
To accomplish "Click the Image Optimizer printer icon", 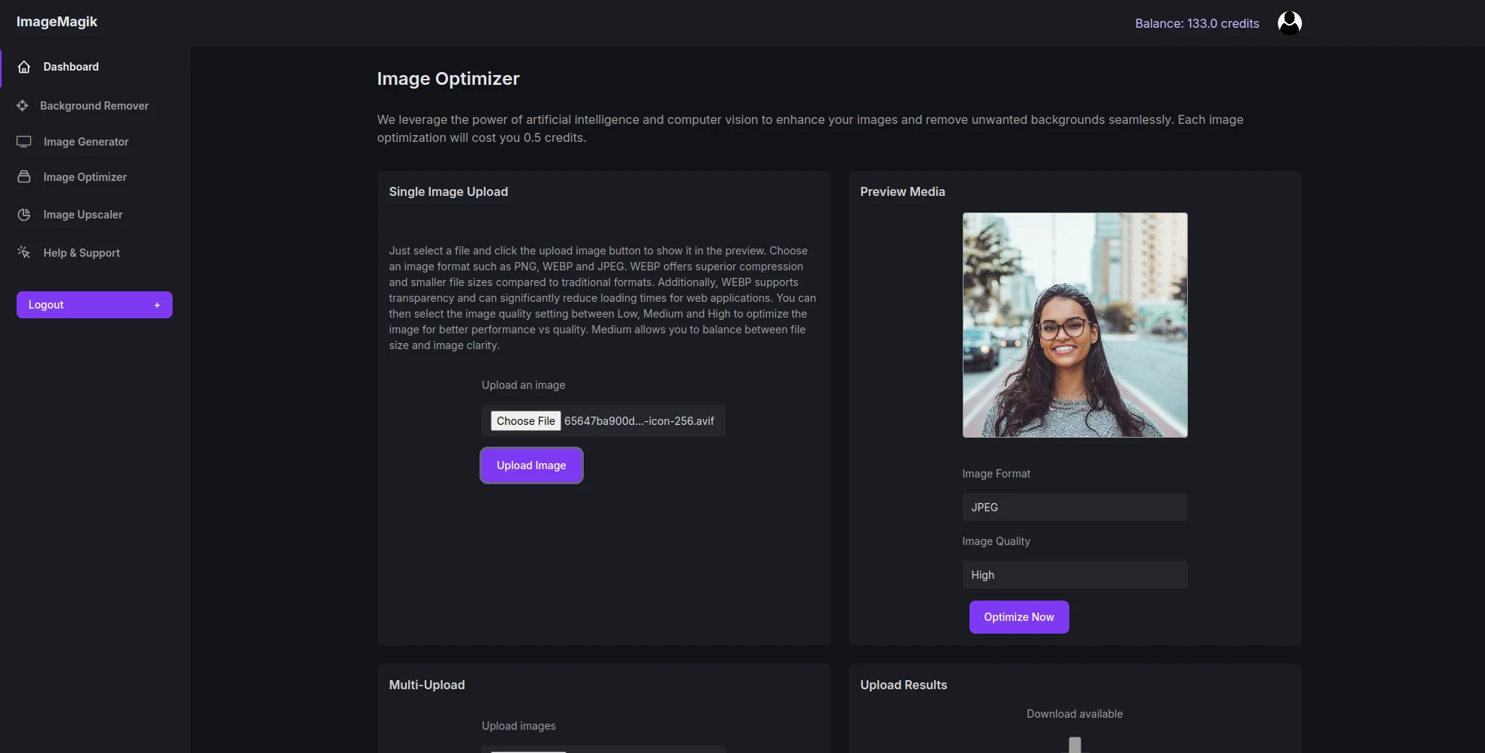I will pyautogui.click(x=23, y=176).
